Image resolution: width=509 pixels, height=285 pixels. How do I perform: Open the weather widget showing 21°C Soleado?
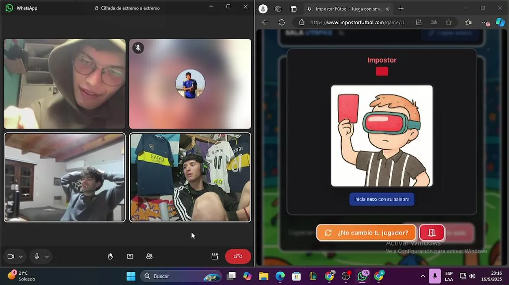point(22,276)
